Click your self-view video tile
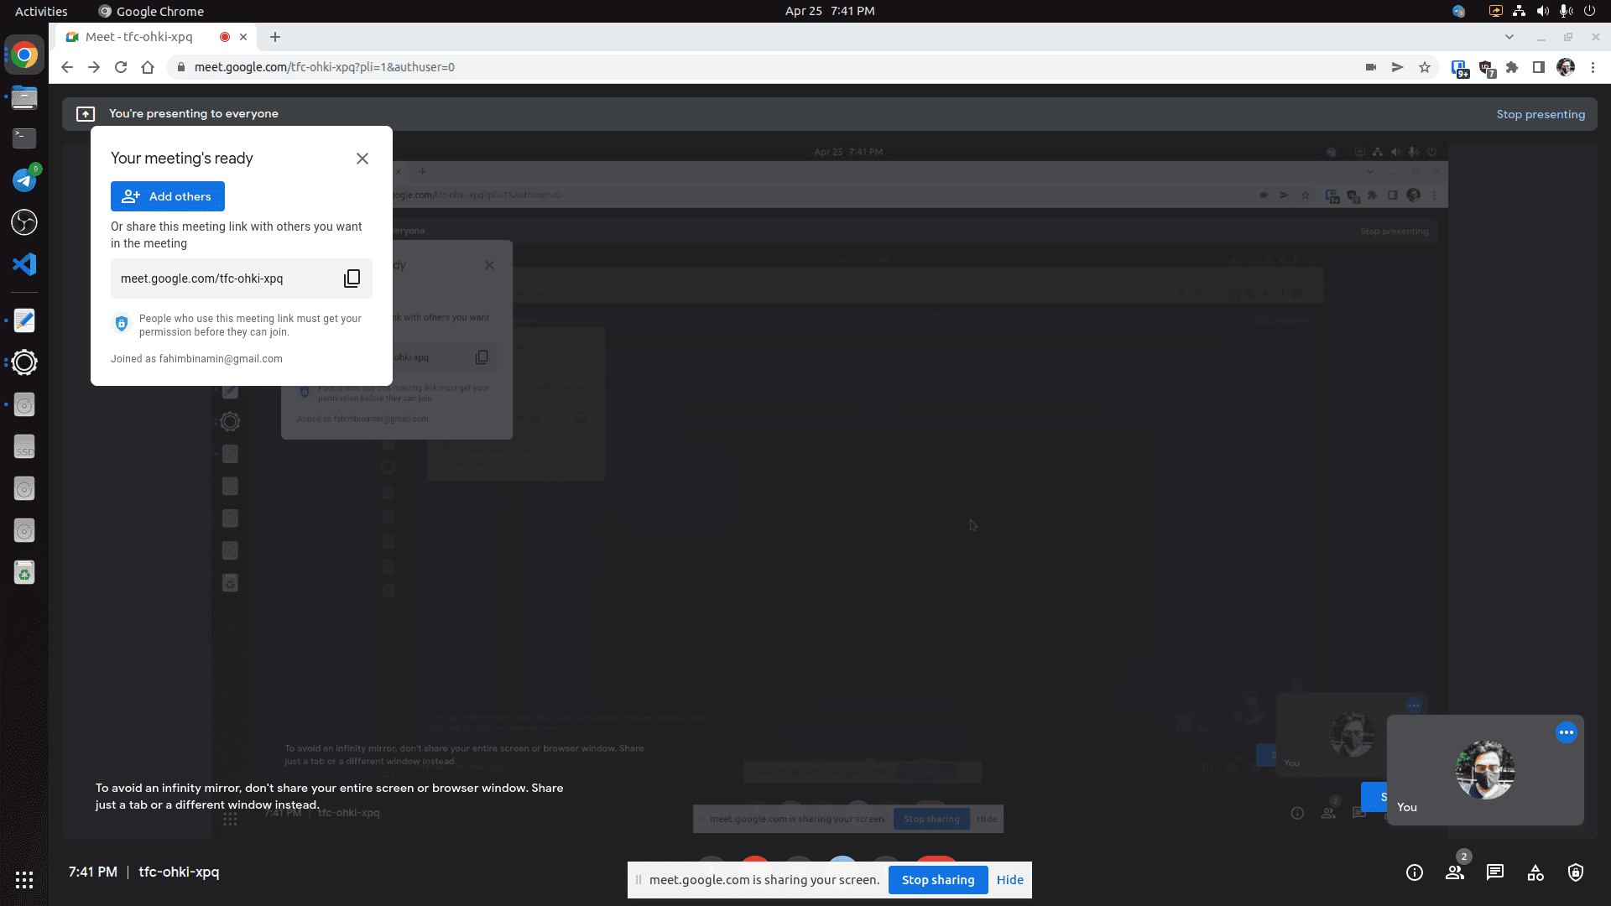Viewport: 1611px width, 906px height. [1485, 770]
